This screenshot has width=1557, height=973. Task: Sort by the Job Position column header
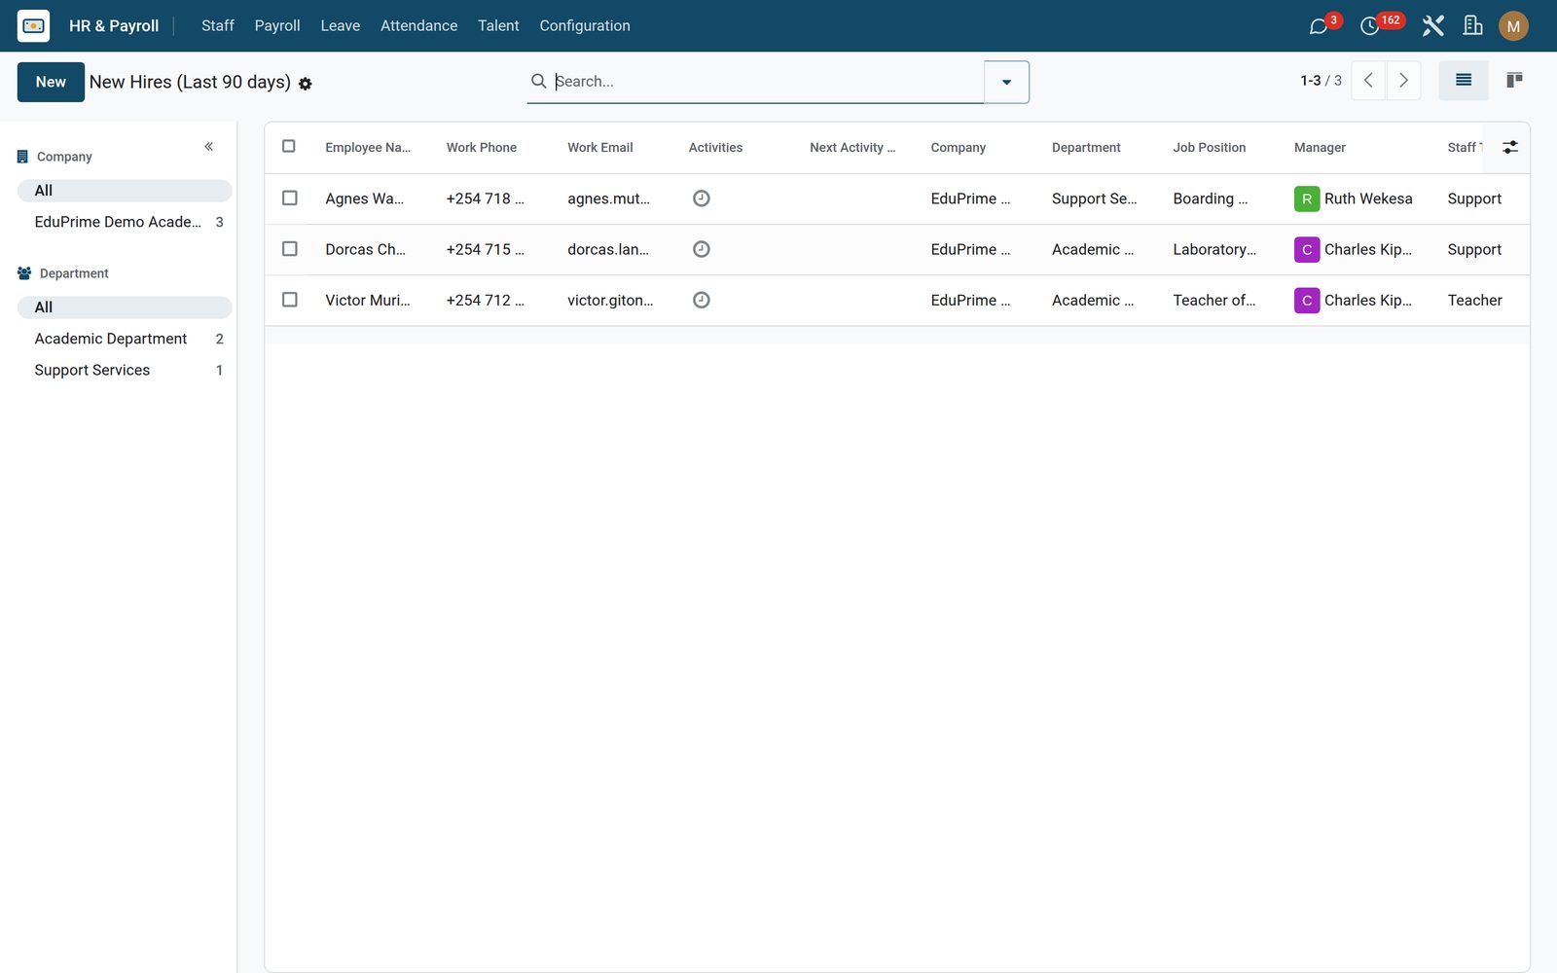[x=1210, y=148]
